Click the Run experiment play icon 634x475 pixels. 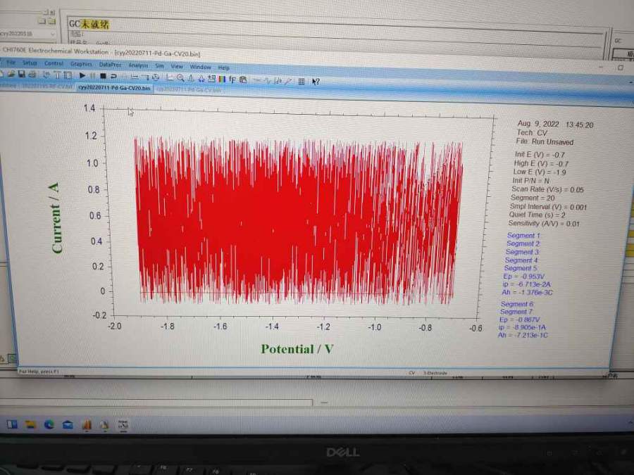tap(82, 75)
